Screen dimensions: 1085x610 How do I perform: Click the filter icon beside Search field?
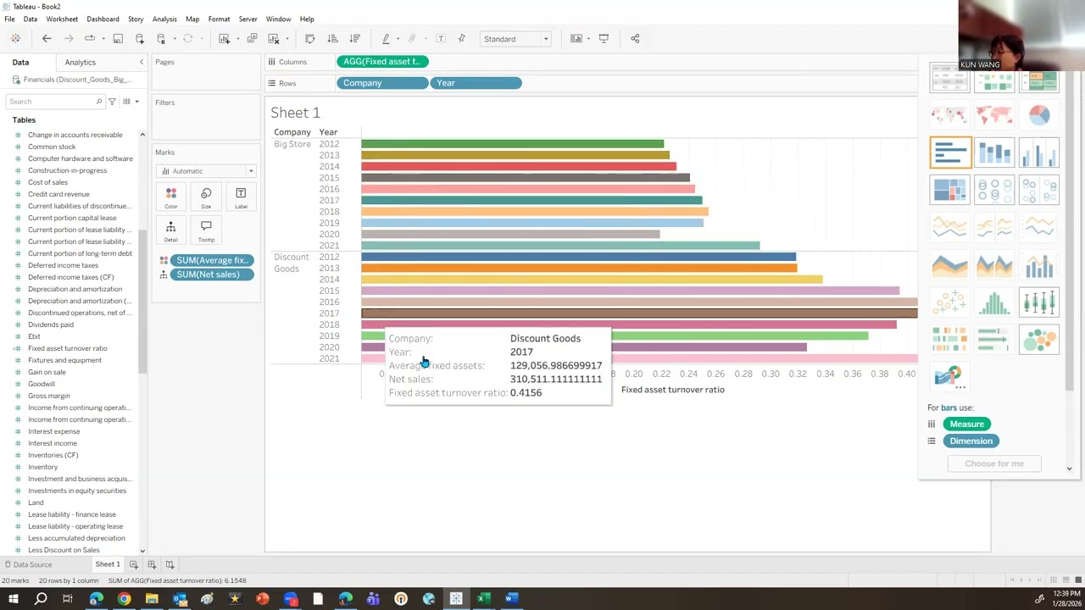(x=112, y=102)
